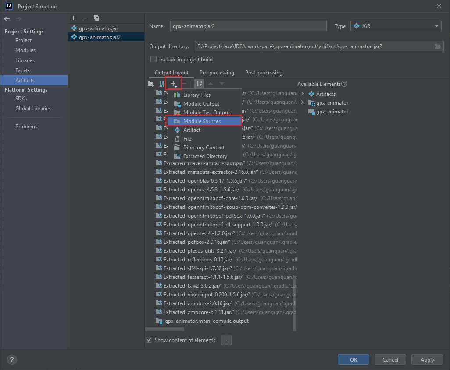This screenshot has width=450, height=370.
Task: Add a new artifact with plus icon
Action: pyautogui.click(x=74, y=18)
